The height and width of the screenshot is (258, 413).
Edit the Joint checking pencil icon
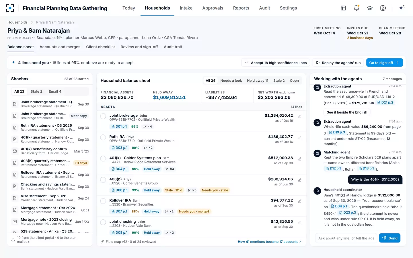pyautogui.click(x=299, y=222)
